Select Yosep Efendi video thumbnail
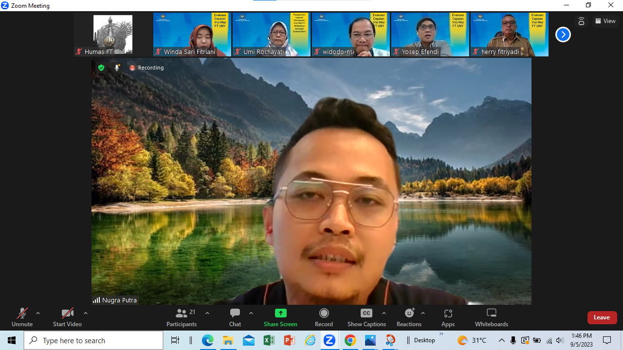This screenshot has width=623, height=350. click(x=430, y=35)
